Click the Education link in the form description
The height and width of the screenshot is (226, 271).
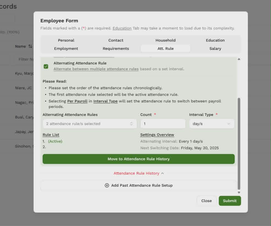(122, 28)
